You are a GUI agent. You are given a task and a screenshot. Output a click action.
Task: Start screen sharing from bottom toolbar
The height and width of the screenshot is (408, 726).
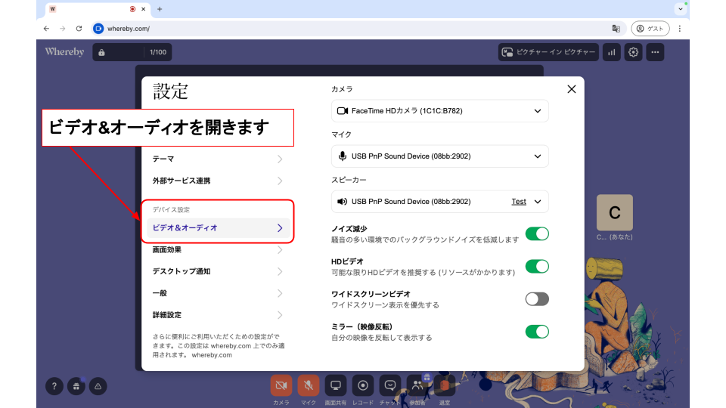336,385
